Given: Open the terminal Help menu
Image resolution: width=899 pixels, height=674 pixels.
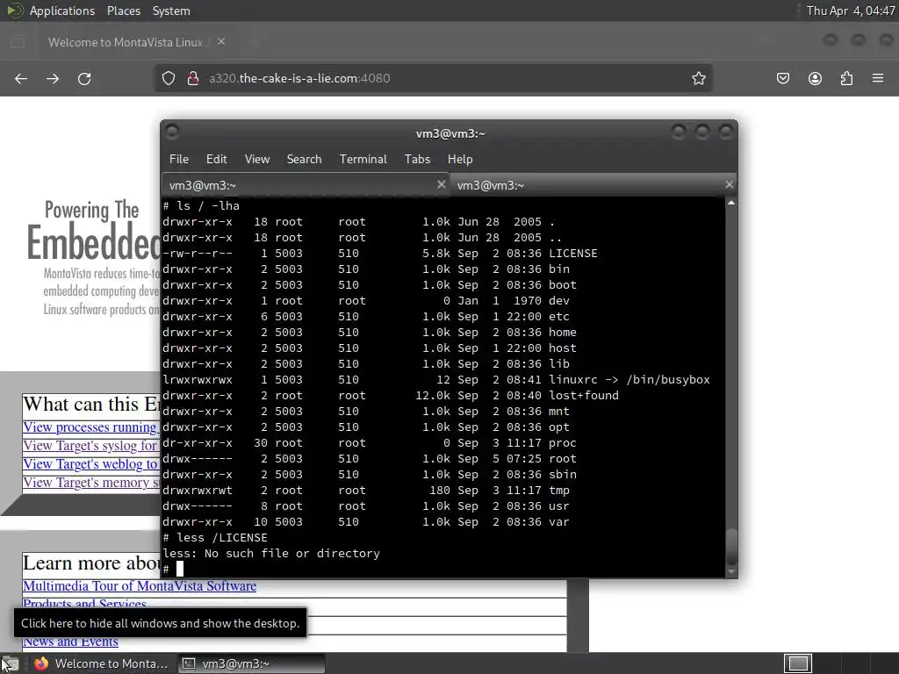Looking at the screenshot, I should 460,160.
